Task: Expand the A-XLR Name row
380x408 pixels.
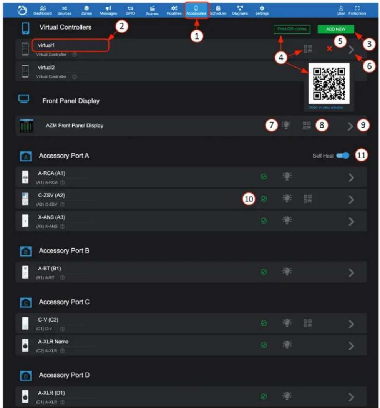Action: (351, 346)
